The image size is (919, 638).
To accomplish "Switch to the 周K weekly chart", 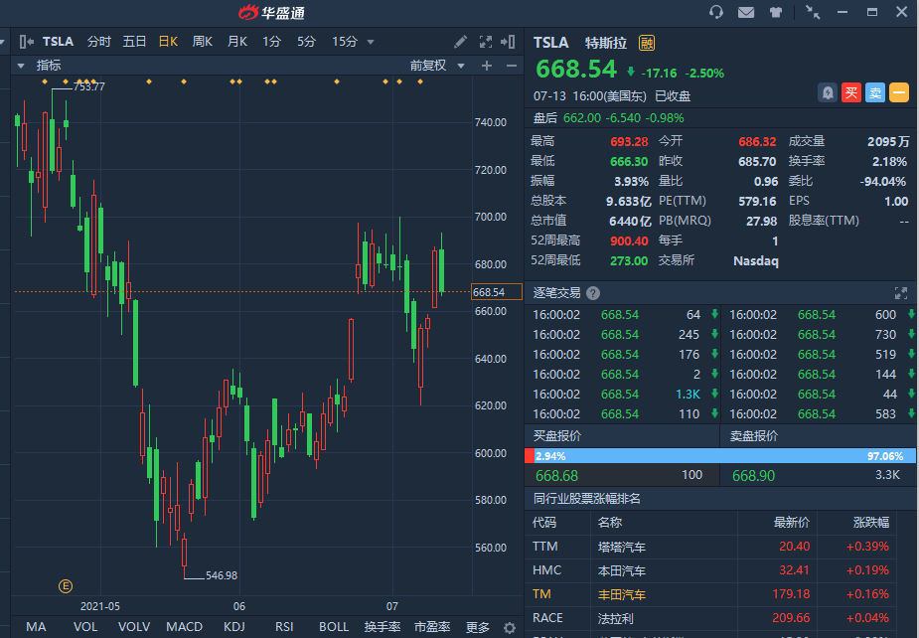I will click(x=203, y=42).
